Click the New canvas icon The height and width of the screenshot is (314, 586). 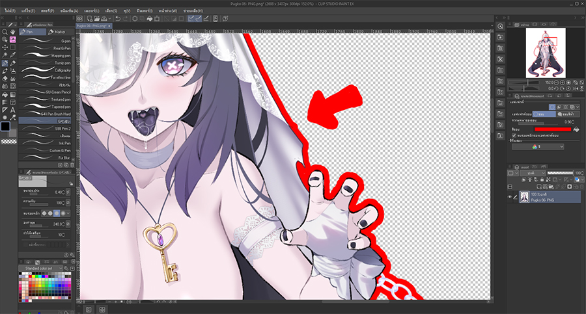[x=90, y=19]
